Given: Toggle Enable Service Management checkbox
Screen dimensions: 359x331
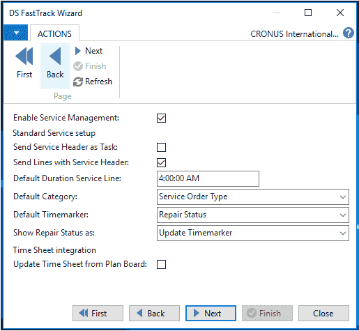Looking at the screenshot, I should coord(161,118).
